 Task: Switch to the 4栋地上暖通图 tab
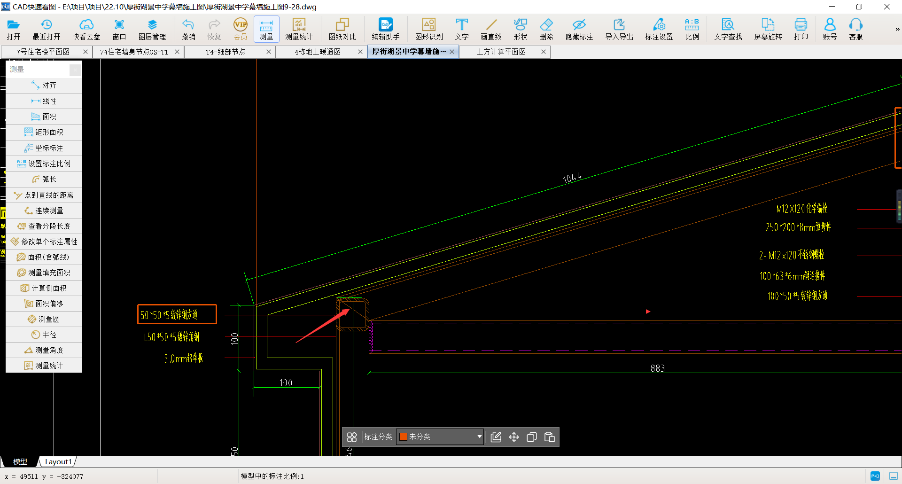click(x=318, y=52)
